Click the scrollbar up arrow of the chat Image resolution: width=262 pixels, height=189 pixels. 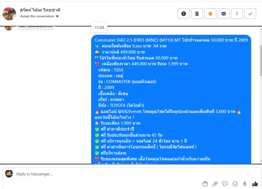point(261,29)
